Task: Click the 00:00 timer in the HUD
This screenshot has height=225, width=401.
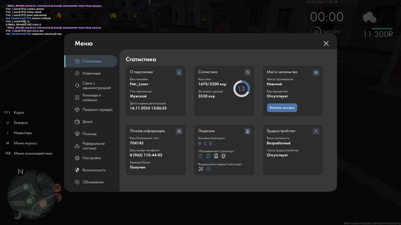Action: pos(326,17)
